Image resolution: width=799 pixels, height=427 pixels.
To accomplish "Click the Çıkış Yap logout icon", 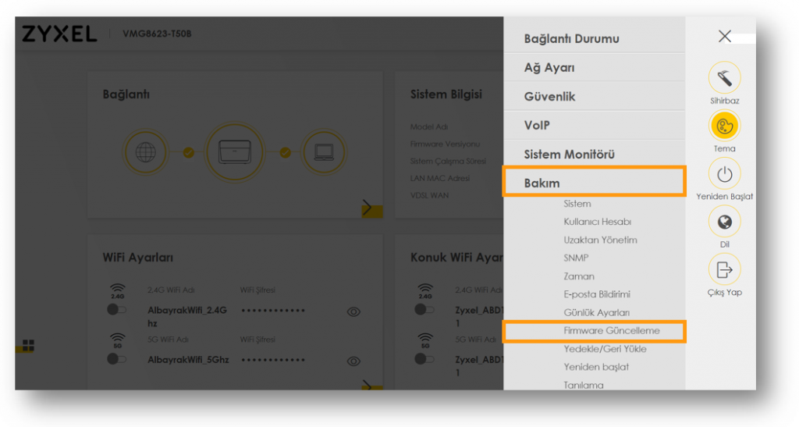I will pos(724,269).
